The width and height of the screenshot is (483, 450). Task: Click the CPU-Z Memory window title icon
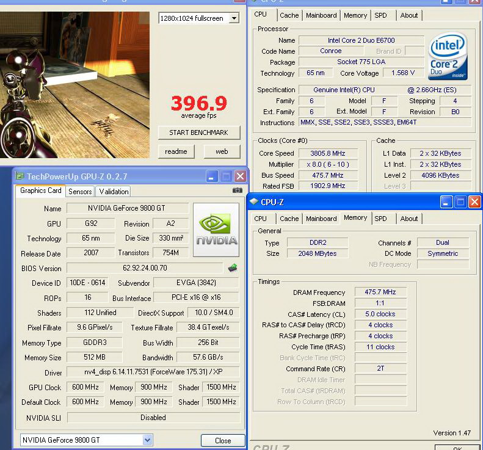(254, 201)
